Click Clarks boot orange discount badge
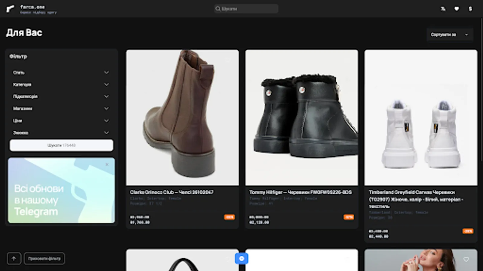The image size is (483, 271). coord(229,217)
